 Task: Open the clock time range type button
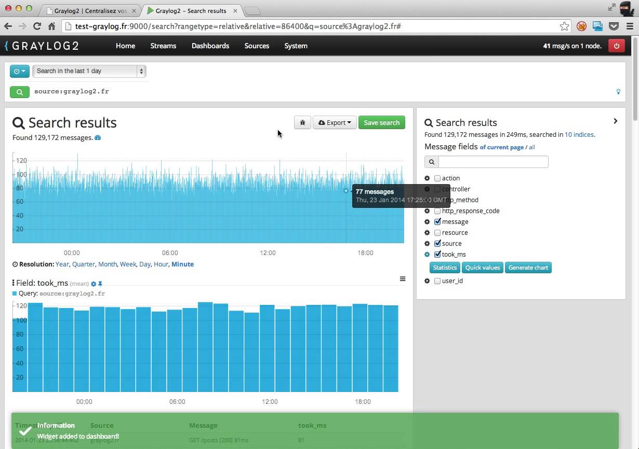[x=20, y=71]
